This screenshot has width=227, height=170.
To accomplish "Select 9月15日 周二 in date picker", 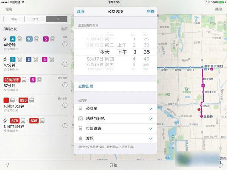I will click(100, 45).
